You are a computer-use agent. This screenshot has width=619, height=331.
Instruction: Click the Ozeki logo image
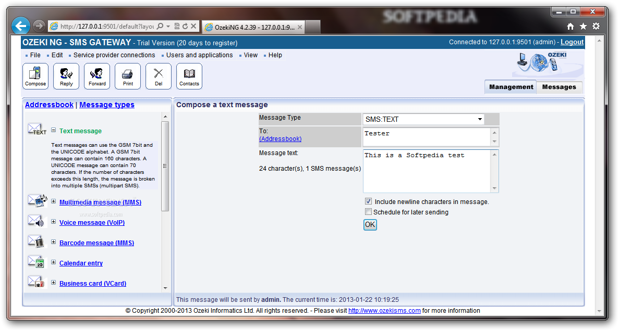pyautogui.click(x=547, y=63)
